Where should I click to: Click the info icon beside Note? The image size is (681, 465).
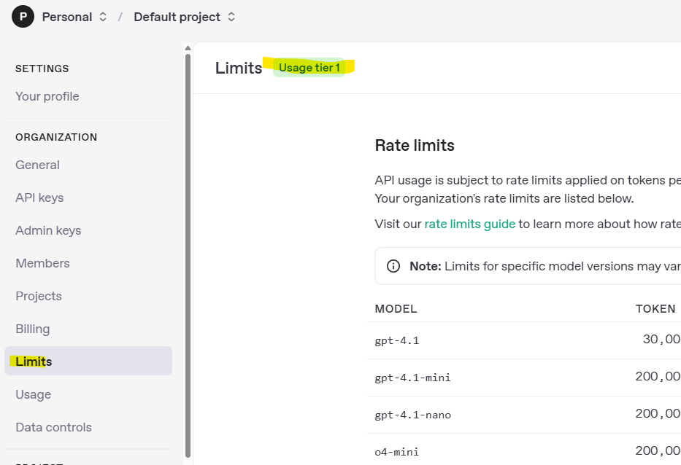(393, 266)
